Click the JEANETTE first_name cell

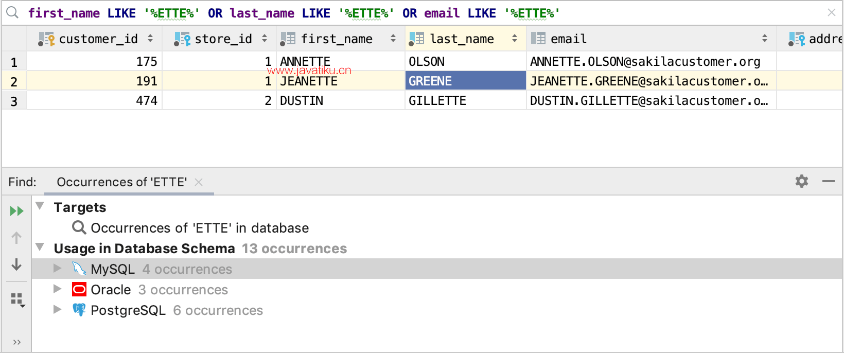341,81
